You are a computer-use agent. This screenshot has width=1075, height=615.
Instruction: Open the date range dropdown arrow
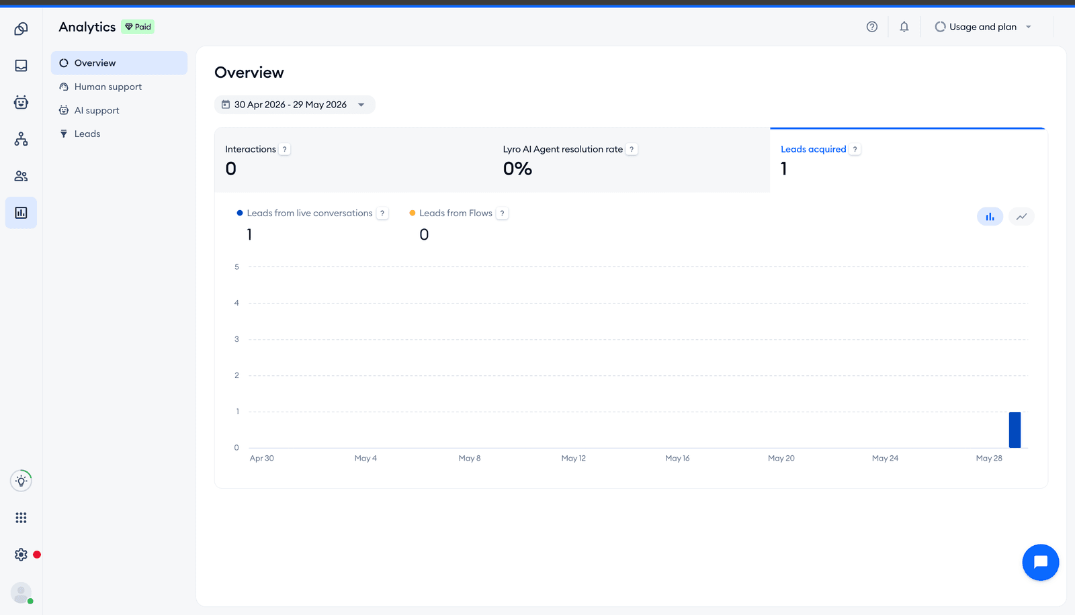click(x=361, y=105)
